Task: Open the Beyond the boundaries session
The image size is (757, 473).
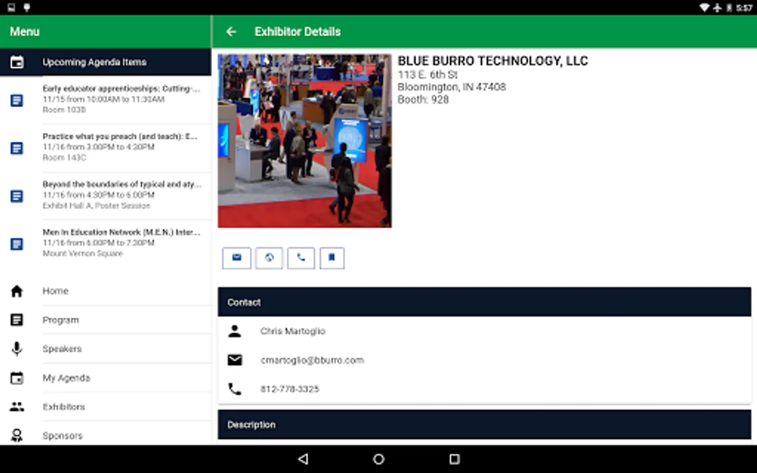Action: point(106,196)
